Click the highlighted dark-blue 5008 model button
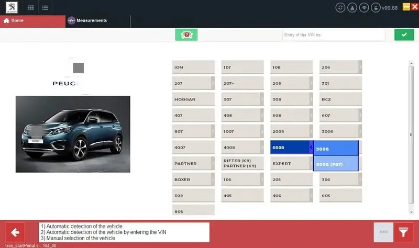The width and height of the screenshot is (419, 248). pos(292,147)
